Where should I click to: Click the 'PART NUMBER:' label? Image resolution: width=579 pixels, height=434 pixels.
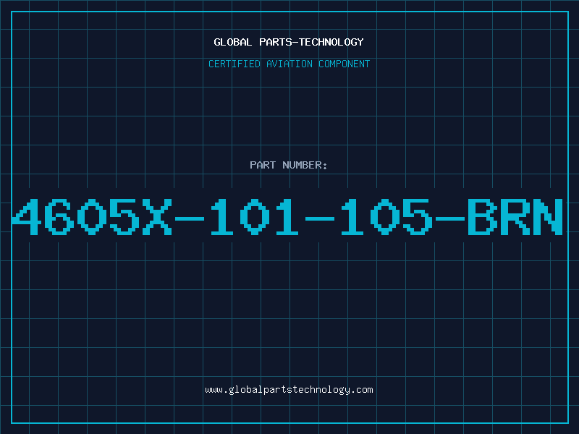tap(289, 165)
